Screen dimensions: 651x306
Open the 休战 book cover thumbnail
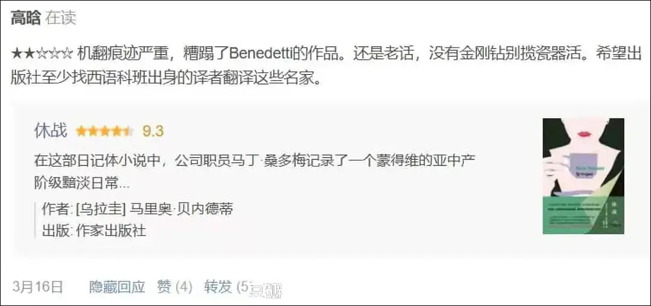pos(583,176)
